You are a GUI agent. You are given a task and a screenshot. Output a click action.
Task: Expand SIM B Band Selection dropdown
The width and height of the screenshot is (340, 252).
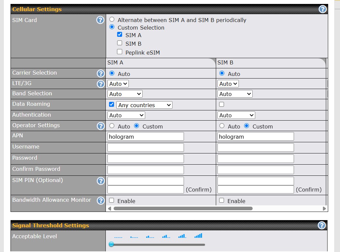[235, 94]
